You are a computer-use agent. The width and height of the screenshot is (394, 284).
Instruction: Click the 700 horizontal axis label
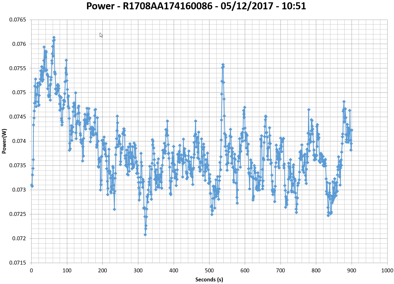pos(281,271)
